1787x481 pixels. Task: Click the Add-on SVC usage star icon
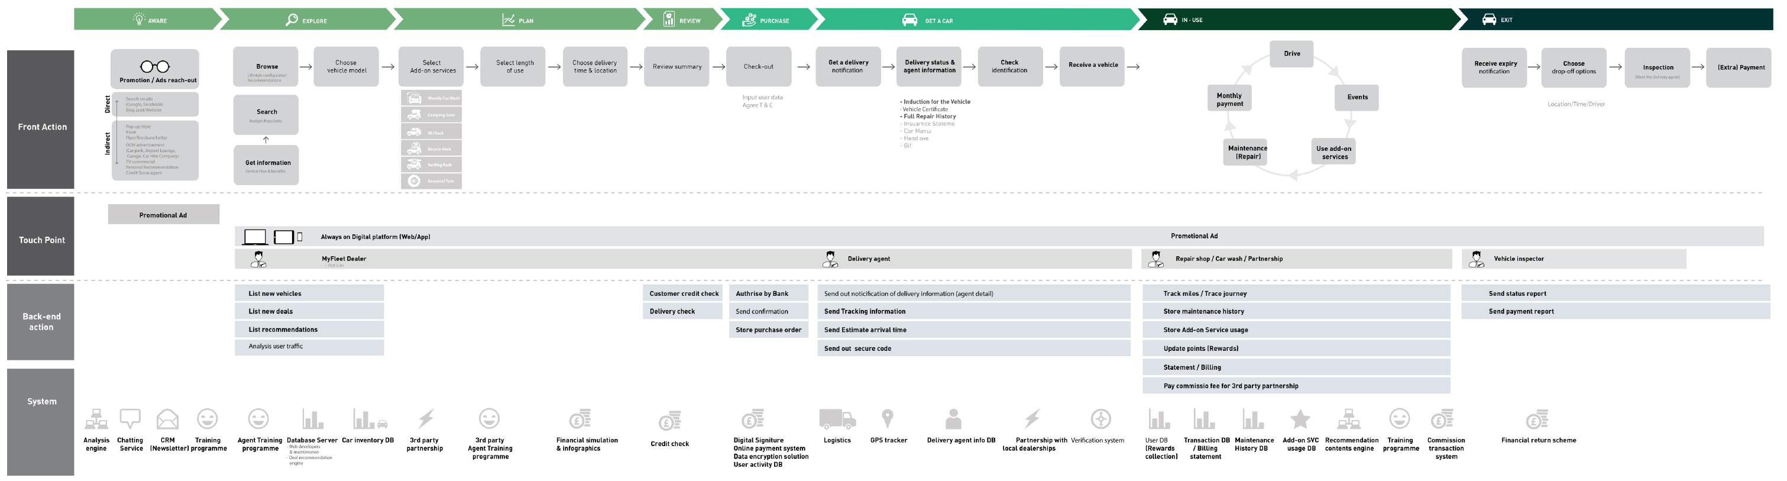pyautogui.click(x=1299, y=419)
